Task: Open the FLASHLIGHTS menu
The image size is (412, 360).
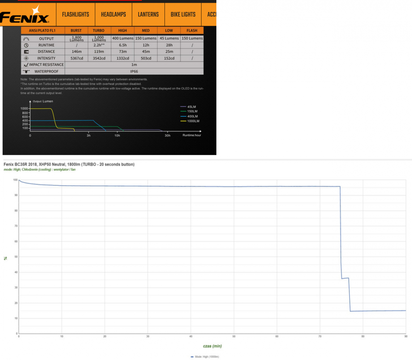Action: 76,14
